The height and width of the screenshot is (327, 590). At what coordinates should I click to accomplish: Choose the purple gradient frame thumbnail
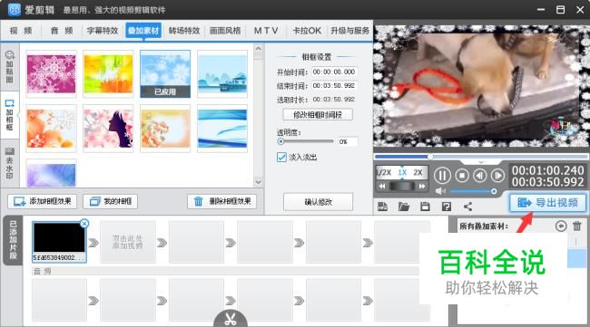point(51,174)
